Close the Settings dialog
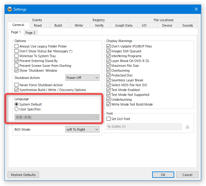Image resolution: width=206 pixels, height=186 pixels. click(x=196, y=9)
